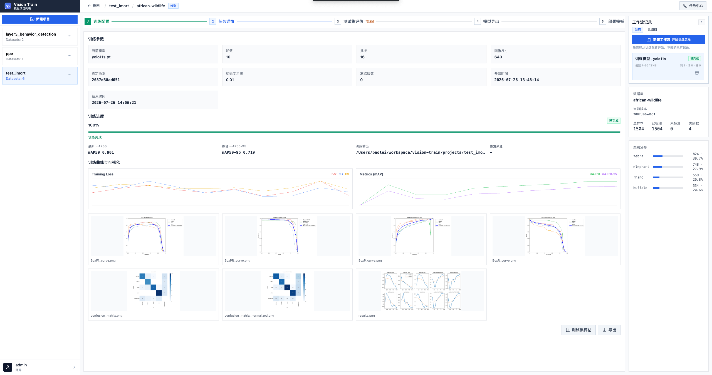
Task: Click the Training Loss chart
Action: point(220,189)
